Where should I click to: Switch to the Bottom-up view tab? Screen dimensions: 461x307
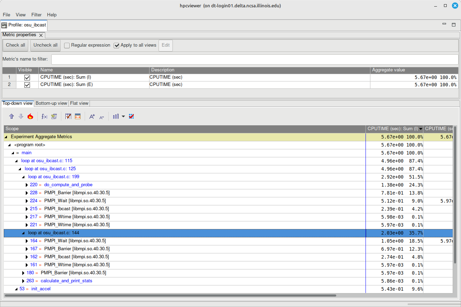coord(51,103)
